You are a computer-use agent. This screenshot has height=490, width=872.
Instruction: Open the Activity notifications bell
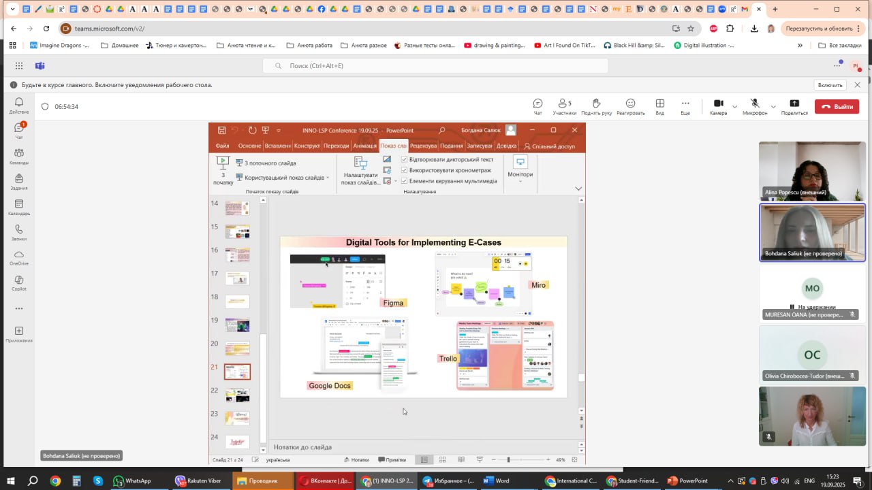[x=19, y=105]
